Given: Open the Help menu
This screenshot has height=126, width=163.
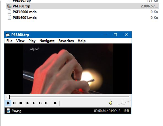Looking at the screenshot, I should click(x=81, y=41).
